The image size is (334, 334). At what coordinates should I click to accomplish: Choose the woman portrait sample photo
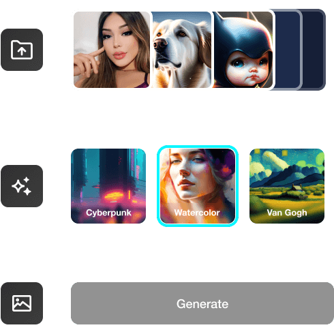click(x=112, y=50)
